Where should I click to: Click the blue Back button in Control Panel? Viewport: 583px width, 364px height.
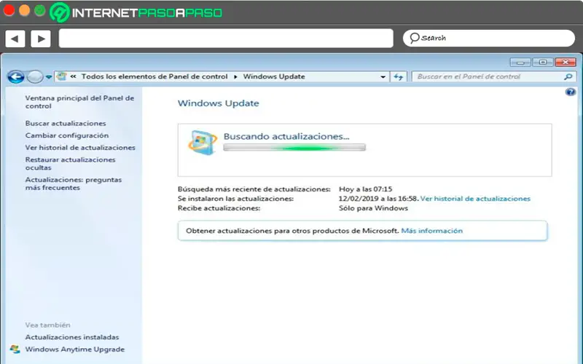(16, 77)
